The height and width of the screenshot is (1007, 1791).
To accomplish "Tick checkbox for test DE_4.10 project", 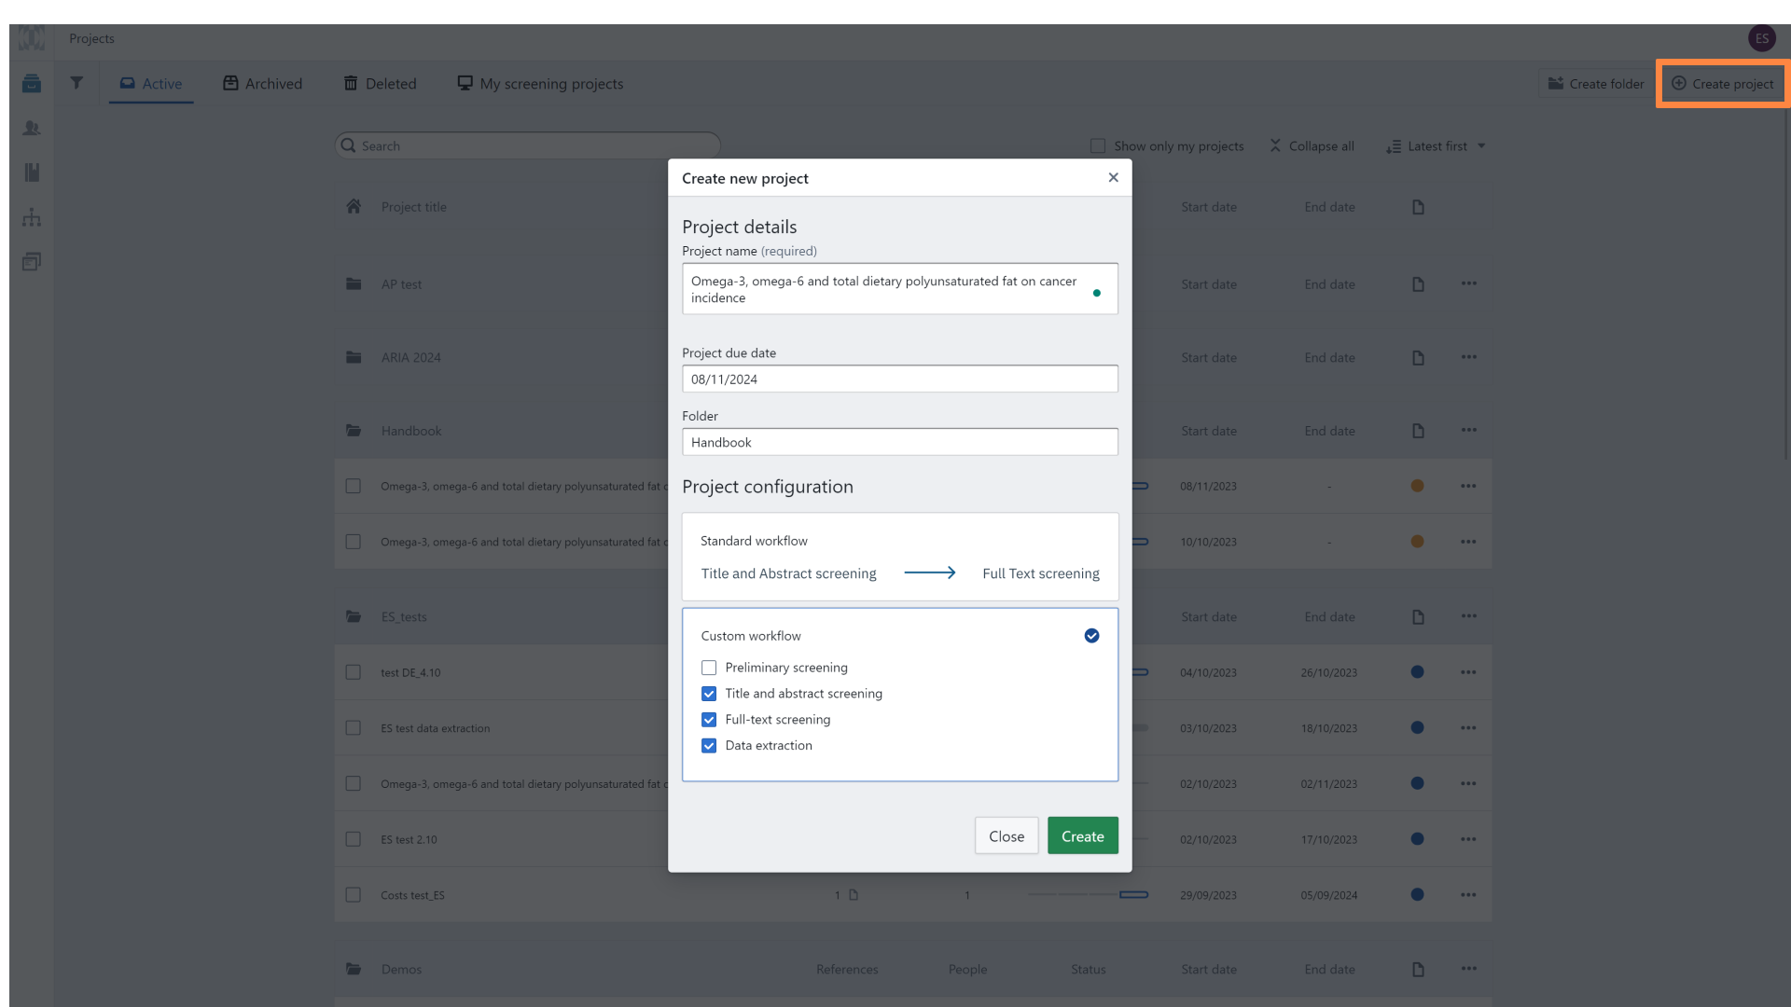I will [353, 672].
